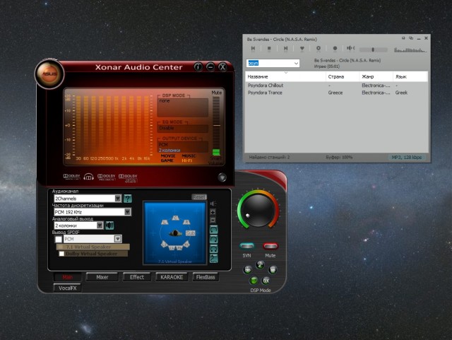Viewport: 452px width, 340px height.
Task: Sort stations by Язык column
Action: click(410, 76)
